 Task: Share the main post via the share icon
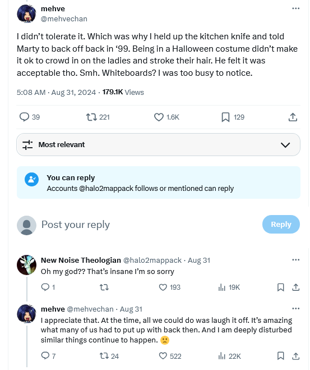[293, 117]
